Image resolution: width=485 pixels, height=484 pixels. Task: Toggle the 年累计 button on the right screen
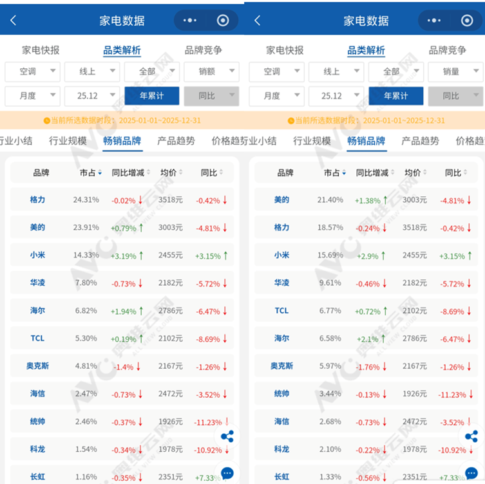396,96
